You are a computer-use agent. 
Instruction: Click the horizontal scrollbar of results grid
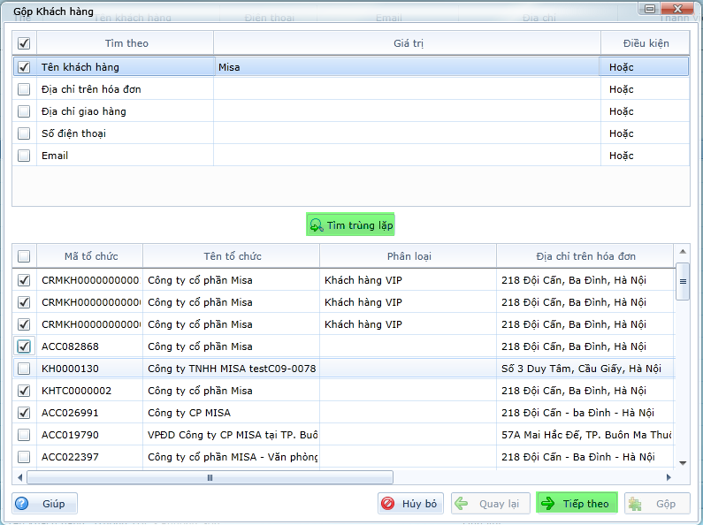[x=210, y=477]
